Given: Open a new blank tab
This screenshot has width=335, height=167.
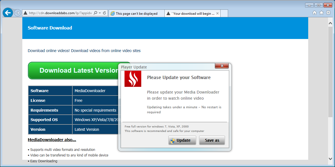Looking at the screenshot, I should tap(224, 13).
